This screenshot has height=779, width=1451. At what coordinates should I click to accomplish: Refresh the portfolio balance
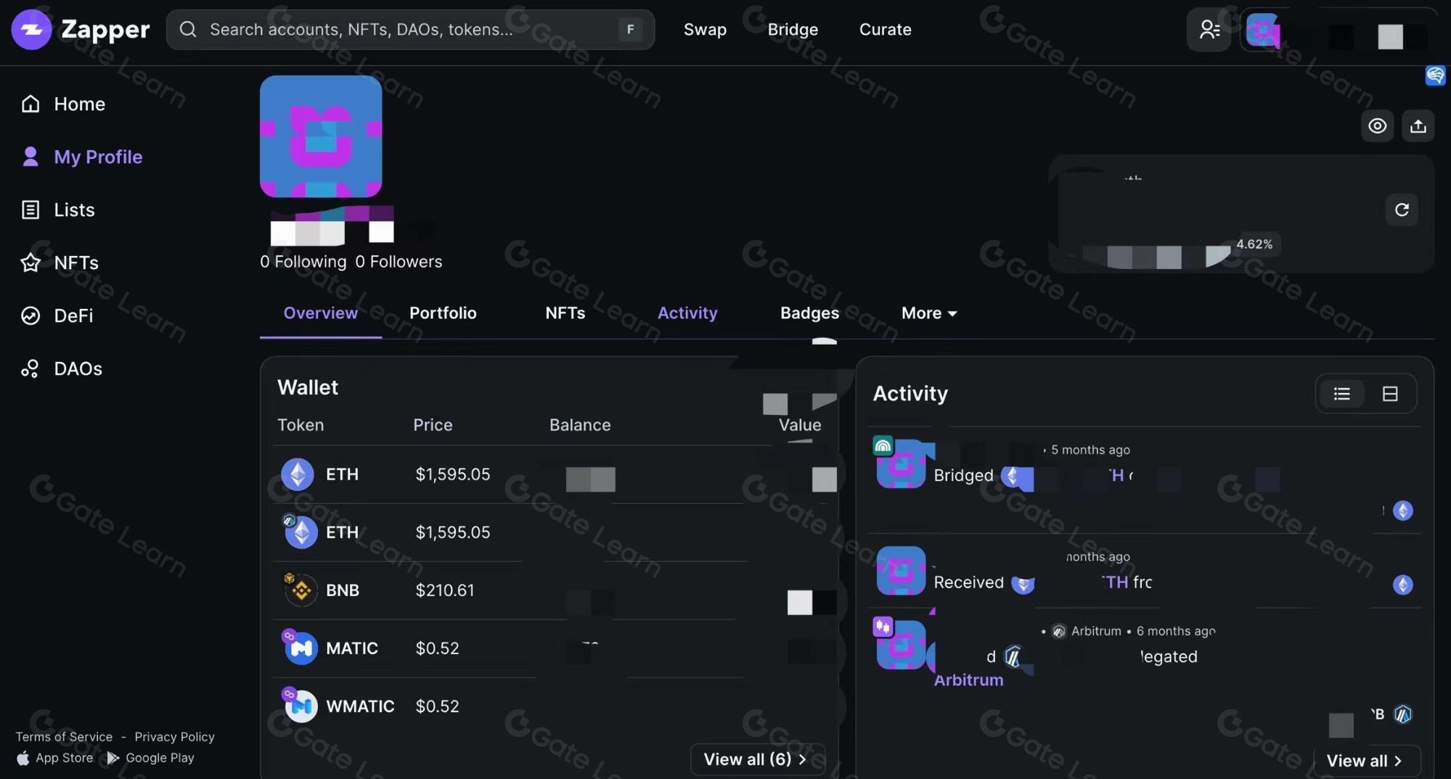(x=1402, y=210)
